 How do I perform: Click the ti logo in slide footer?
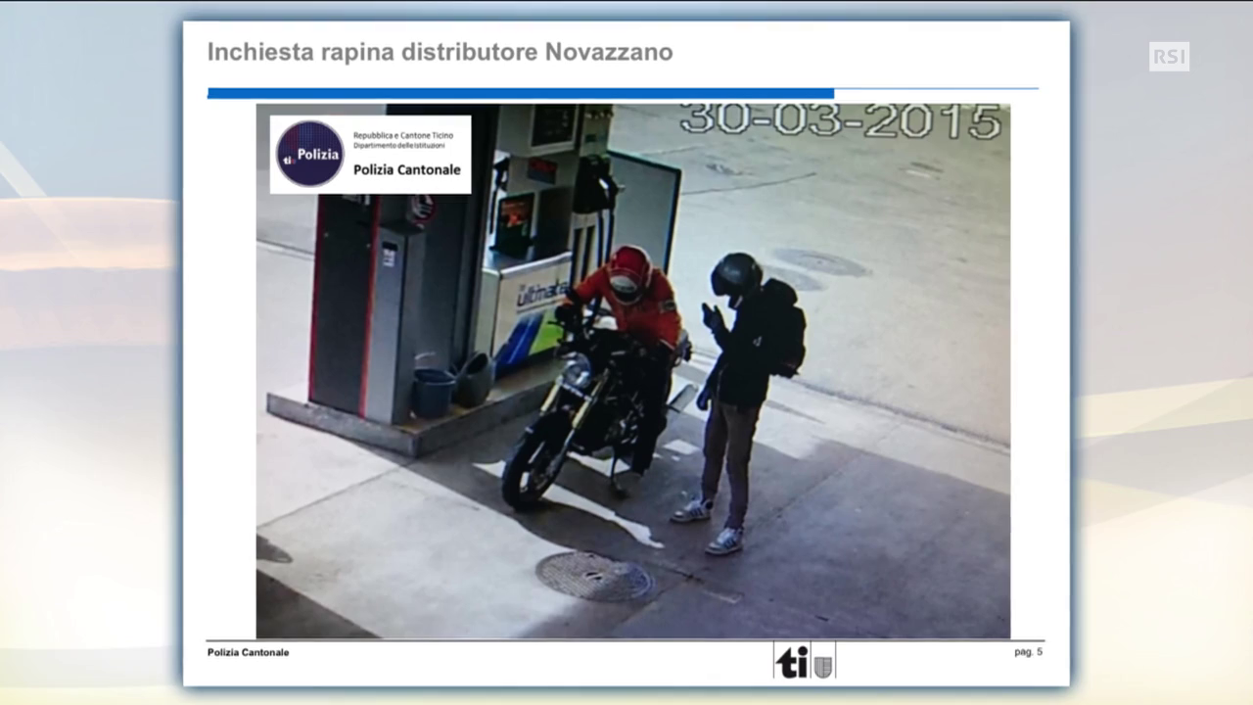coord(792,661)
